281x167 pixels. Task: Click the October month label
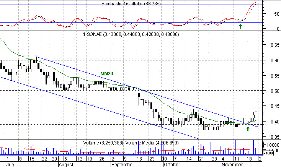pos(172,164)
